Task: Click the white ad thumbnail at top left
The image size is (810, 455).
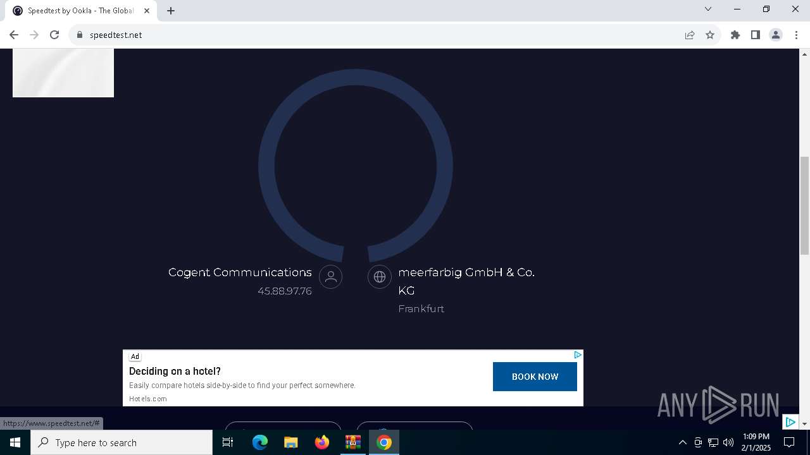Action: pos(63,73)
